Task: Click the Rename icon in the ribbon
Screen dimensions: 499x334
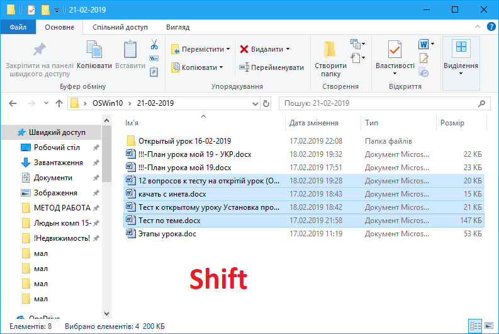Action: (244, 67)
